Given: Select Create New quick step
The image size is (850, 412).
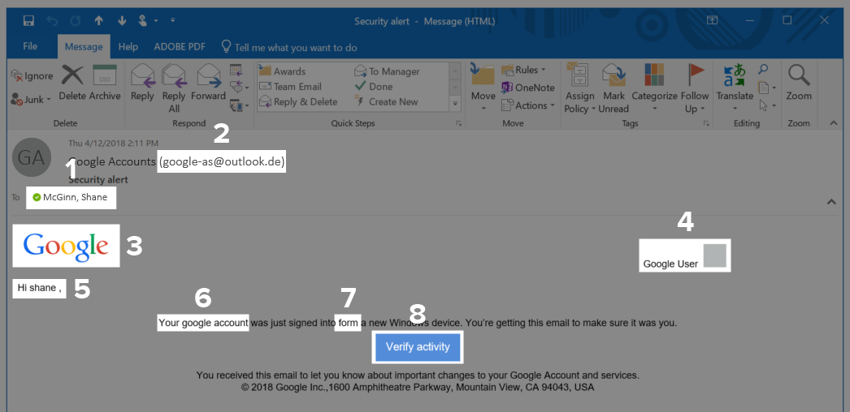Looking at the screenshot, I should pos(386,101).
